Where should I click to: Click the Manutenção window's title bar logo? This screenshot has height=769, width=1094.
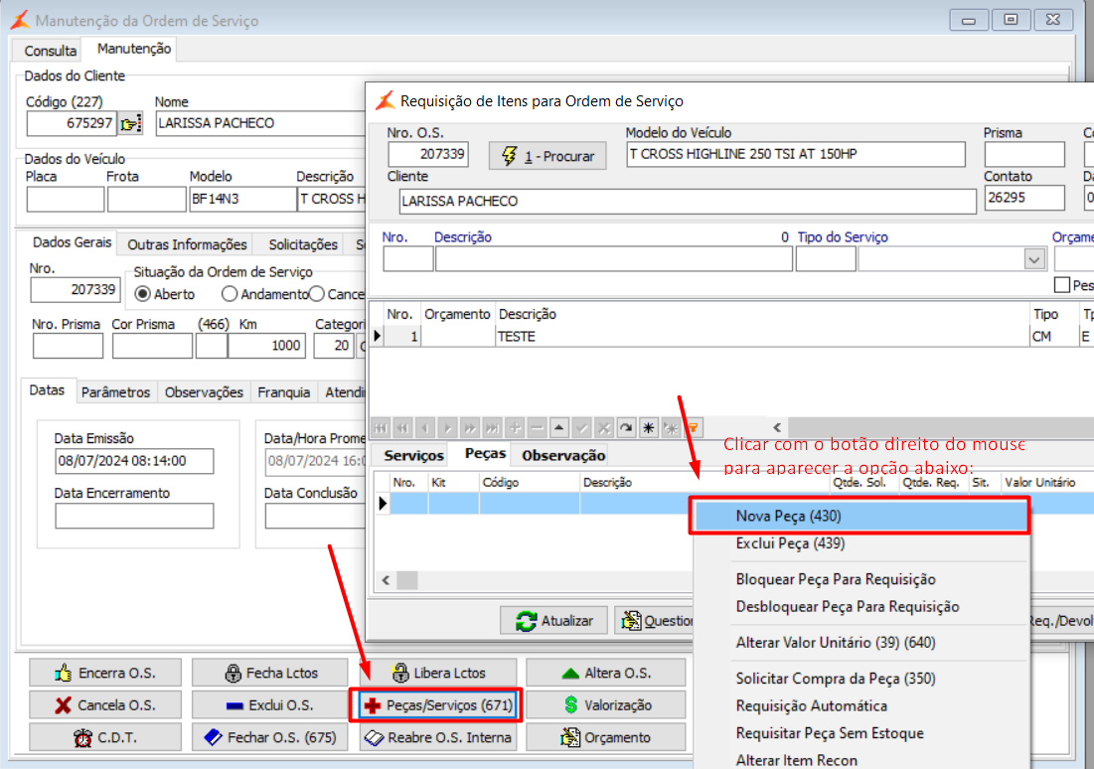(x=20, y=20)
